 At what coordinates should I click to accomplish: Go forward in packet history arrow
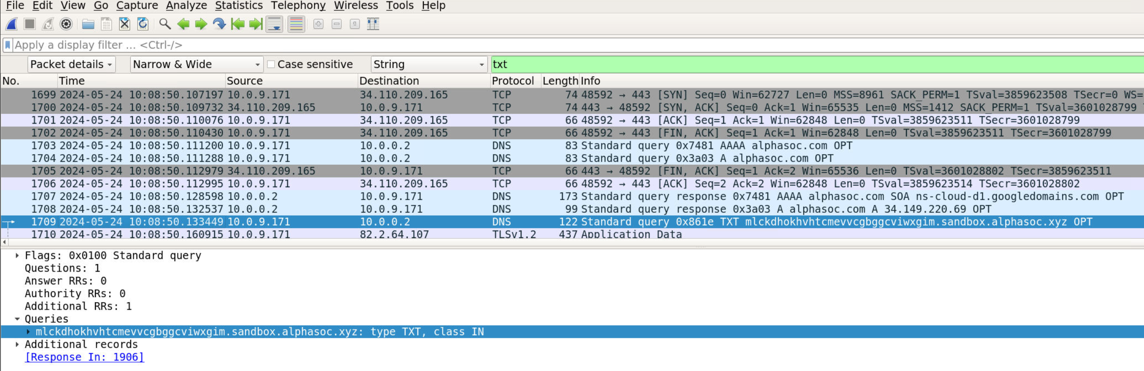tap(201, 24)
